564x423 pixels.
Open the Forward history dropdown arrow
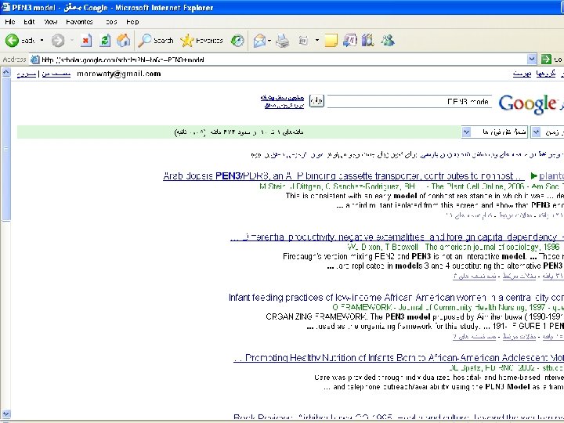(x=71, y=40)
